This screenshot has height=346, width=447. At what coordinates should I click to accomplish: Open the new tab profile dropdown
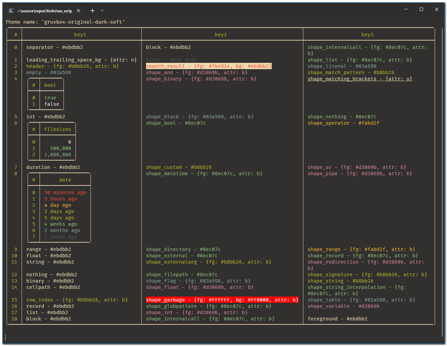[x=102, y=11]
